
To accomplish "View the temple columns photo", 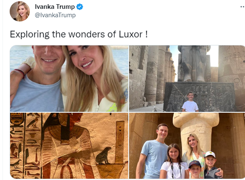I will 187,79.
